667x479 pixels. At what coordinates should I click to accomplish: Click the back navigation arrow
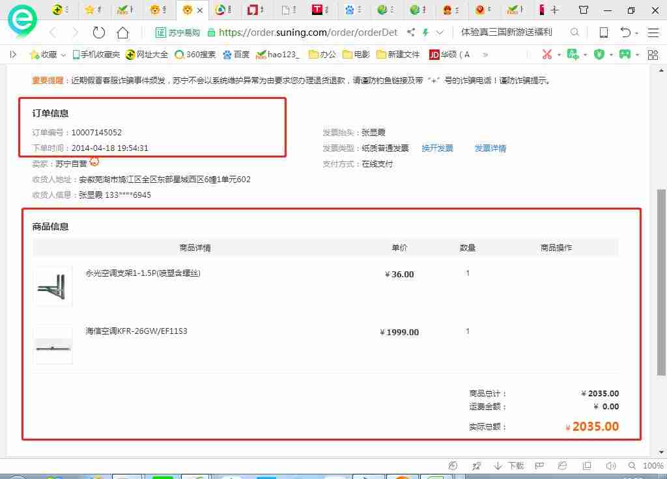point(53,33)
